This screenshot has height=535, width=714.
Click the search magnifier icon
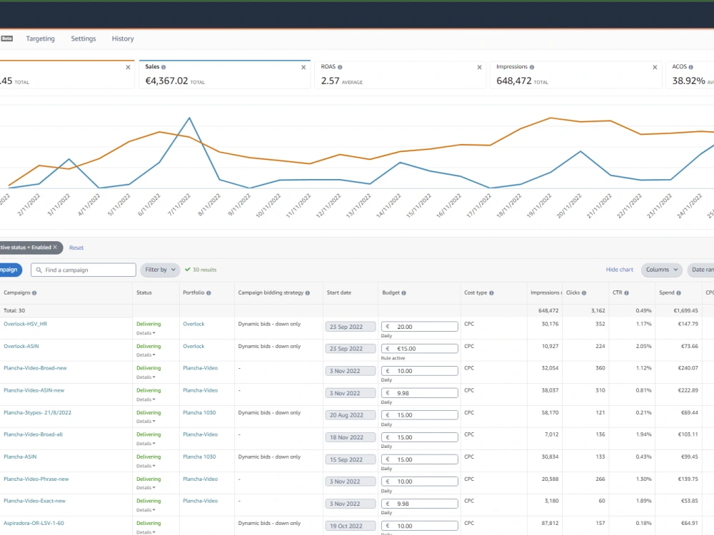(x=39, y=270)
